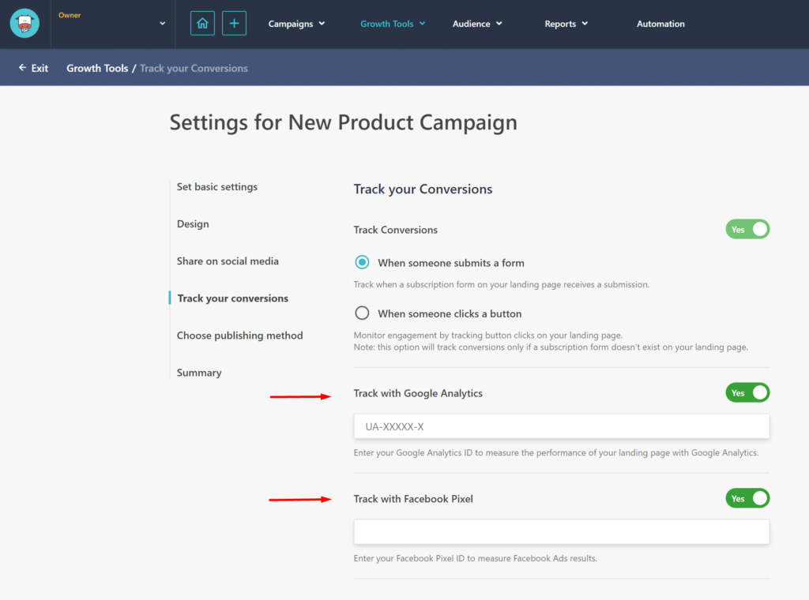Go to the Design step
Viewport: 809px width, 600px height.
[x=193, y=224]
